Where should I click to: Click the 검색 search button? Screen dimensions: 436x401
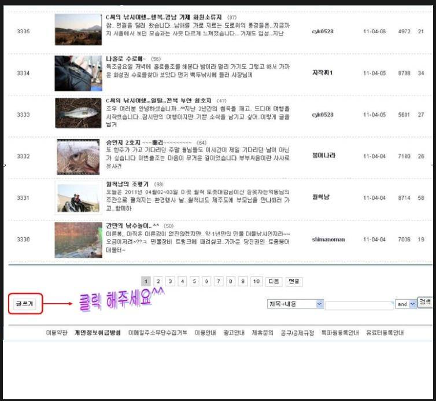pos(425,301)
